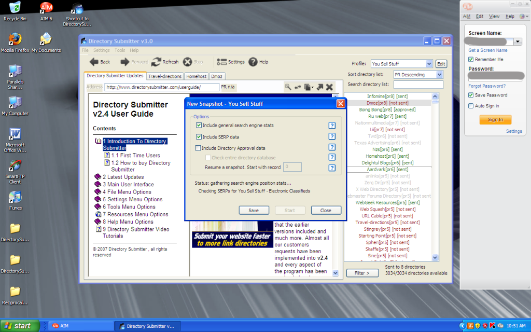Click the diagonal arrow pop-out icon
The width and height of the screenshot is (531, 332).
click(320, 87)
